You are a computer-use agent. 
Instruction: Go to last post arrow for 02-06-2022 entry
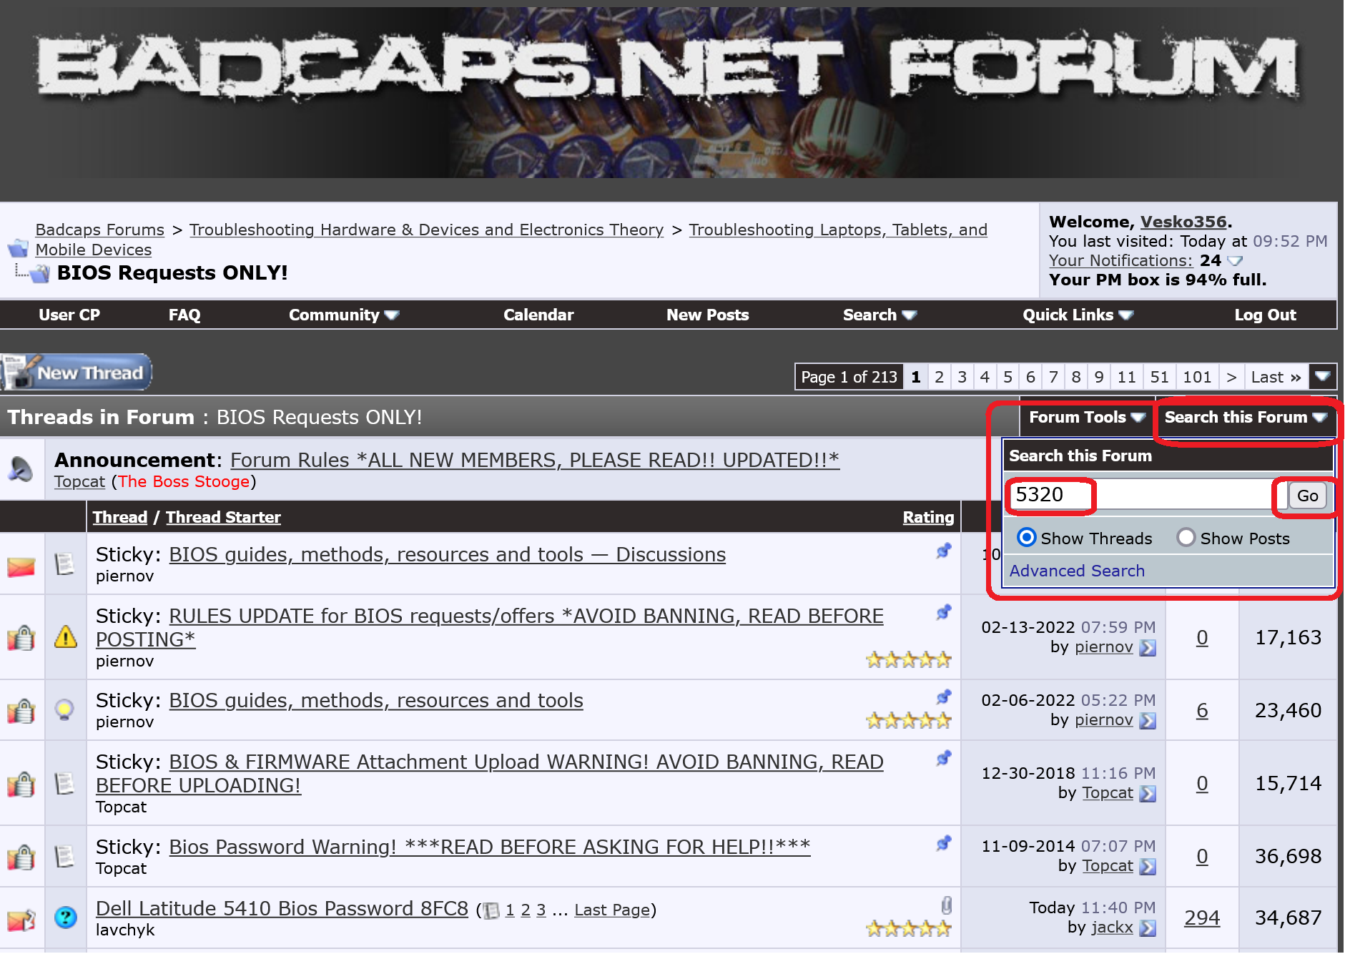(x=1148, y=721)
